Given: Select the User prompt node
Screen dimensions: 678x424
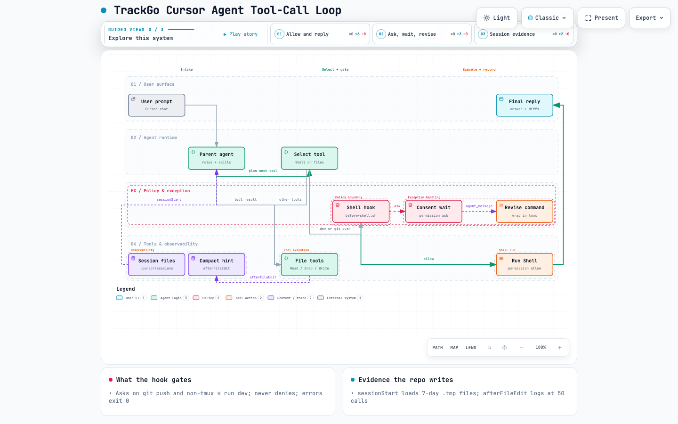Looking at the screenshot, I should click(157, 105).
